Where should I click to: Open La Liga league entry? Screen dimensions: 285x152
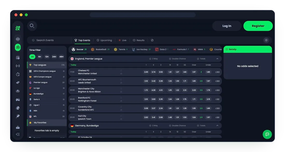tap(47, 88)
